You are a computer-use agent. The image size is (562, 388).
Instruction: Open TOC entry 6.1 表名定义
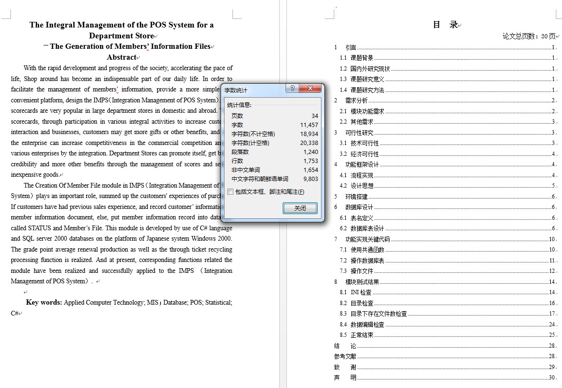click(x=447, y=218)
